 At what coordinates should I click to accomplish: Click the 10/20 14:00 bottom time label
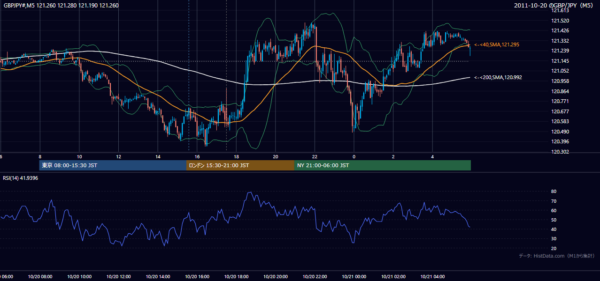click(158, 277)
